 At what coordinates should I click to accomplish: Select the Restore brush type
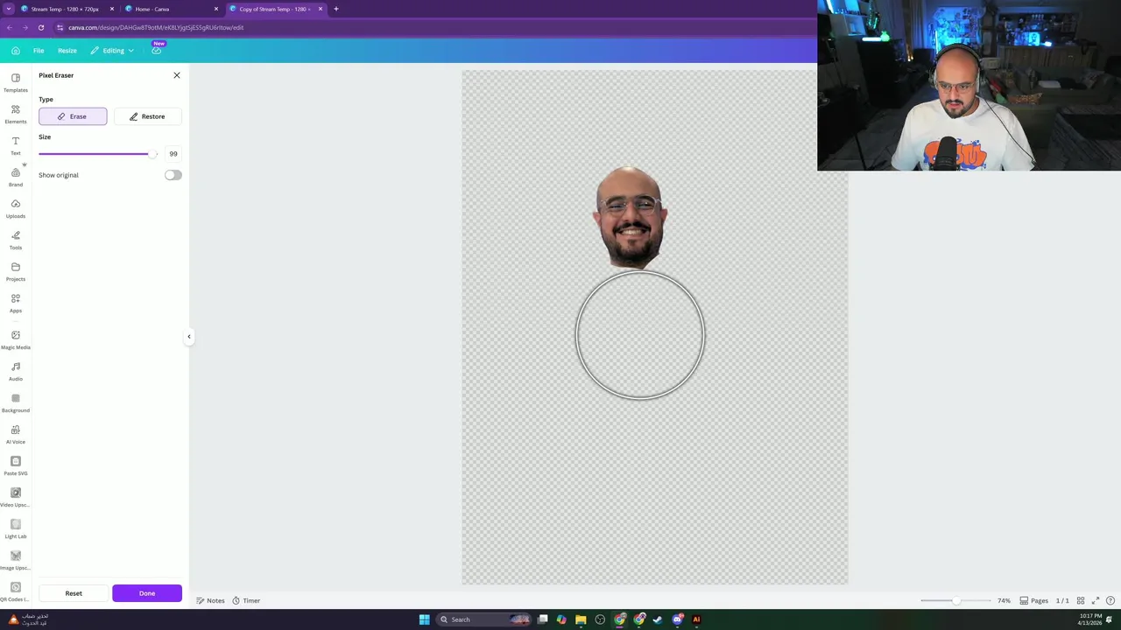[147, 116]
